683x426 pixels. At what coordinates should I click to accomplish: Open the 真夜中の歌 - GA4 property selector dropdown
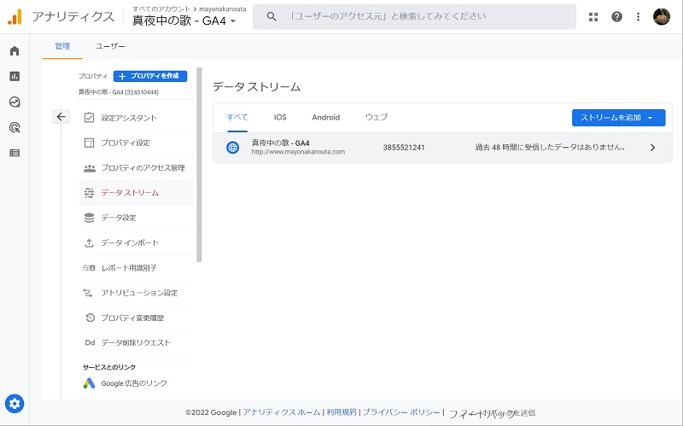click(x=184, y=20)
